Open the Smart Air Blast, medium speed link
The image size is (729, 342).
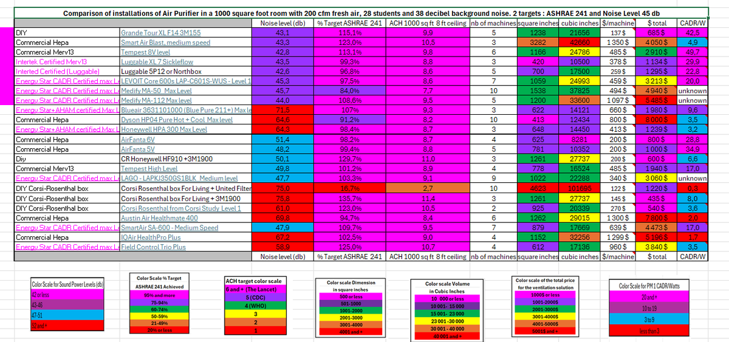point(165,43)
